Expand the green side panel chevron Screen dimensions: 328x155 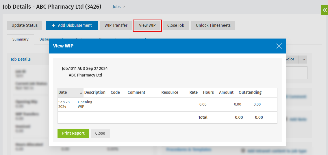pos(325,10)
